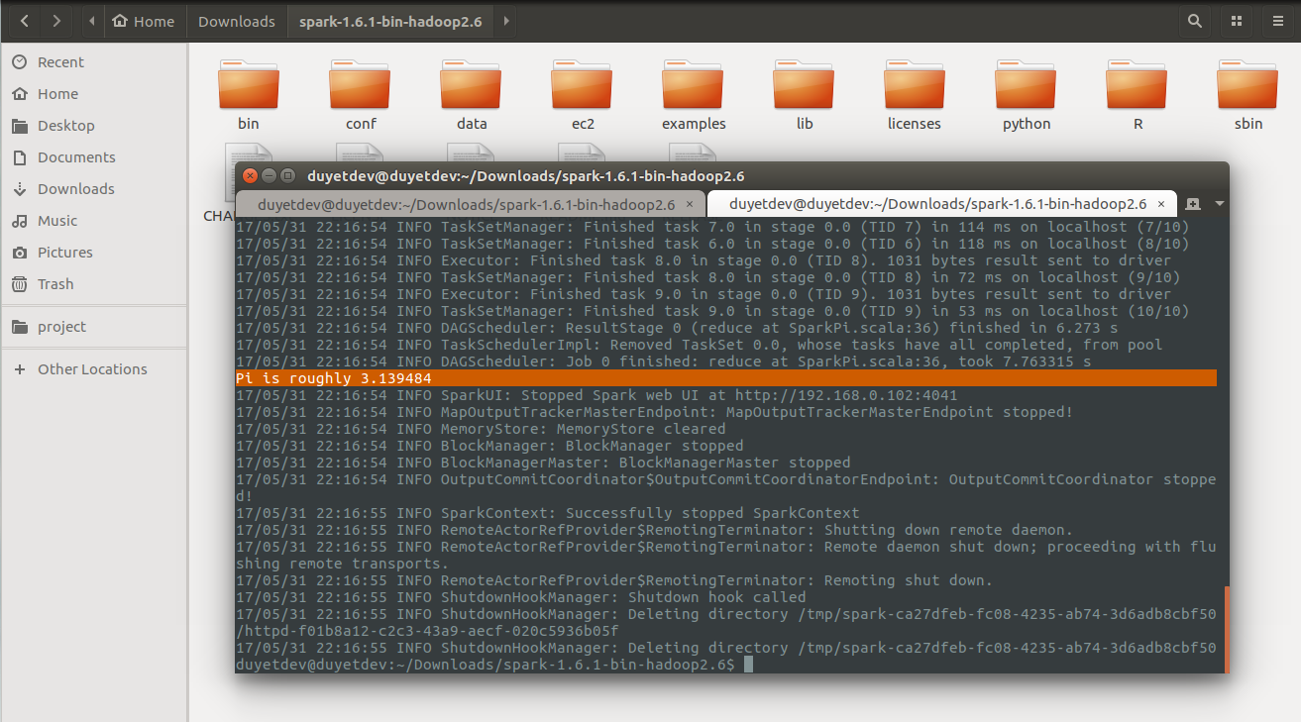This screenshot has width=1301, height=722.
Task: Select the data folder icon
Action: click(472, 83)
